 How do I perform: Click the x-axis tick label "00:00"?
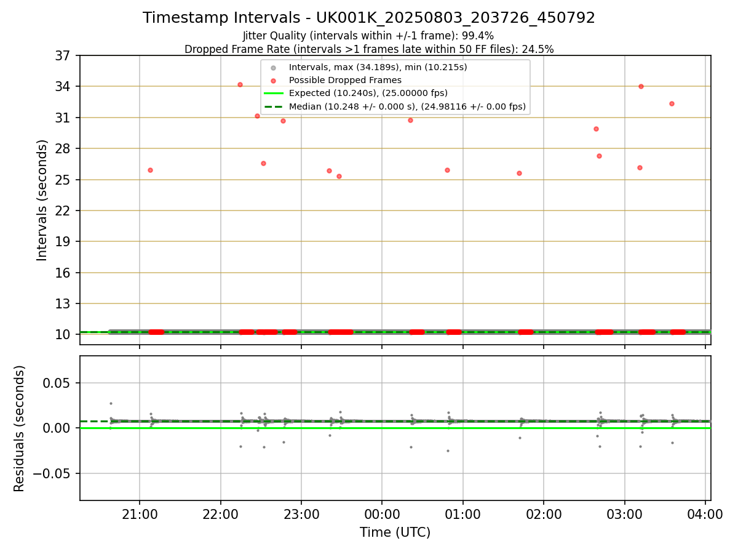point(382,515)
